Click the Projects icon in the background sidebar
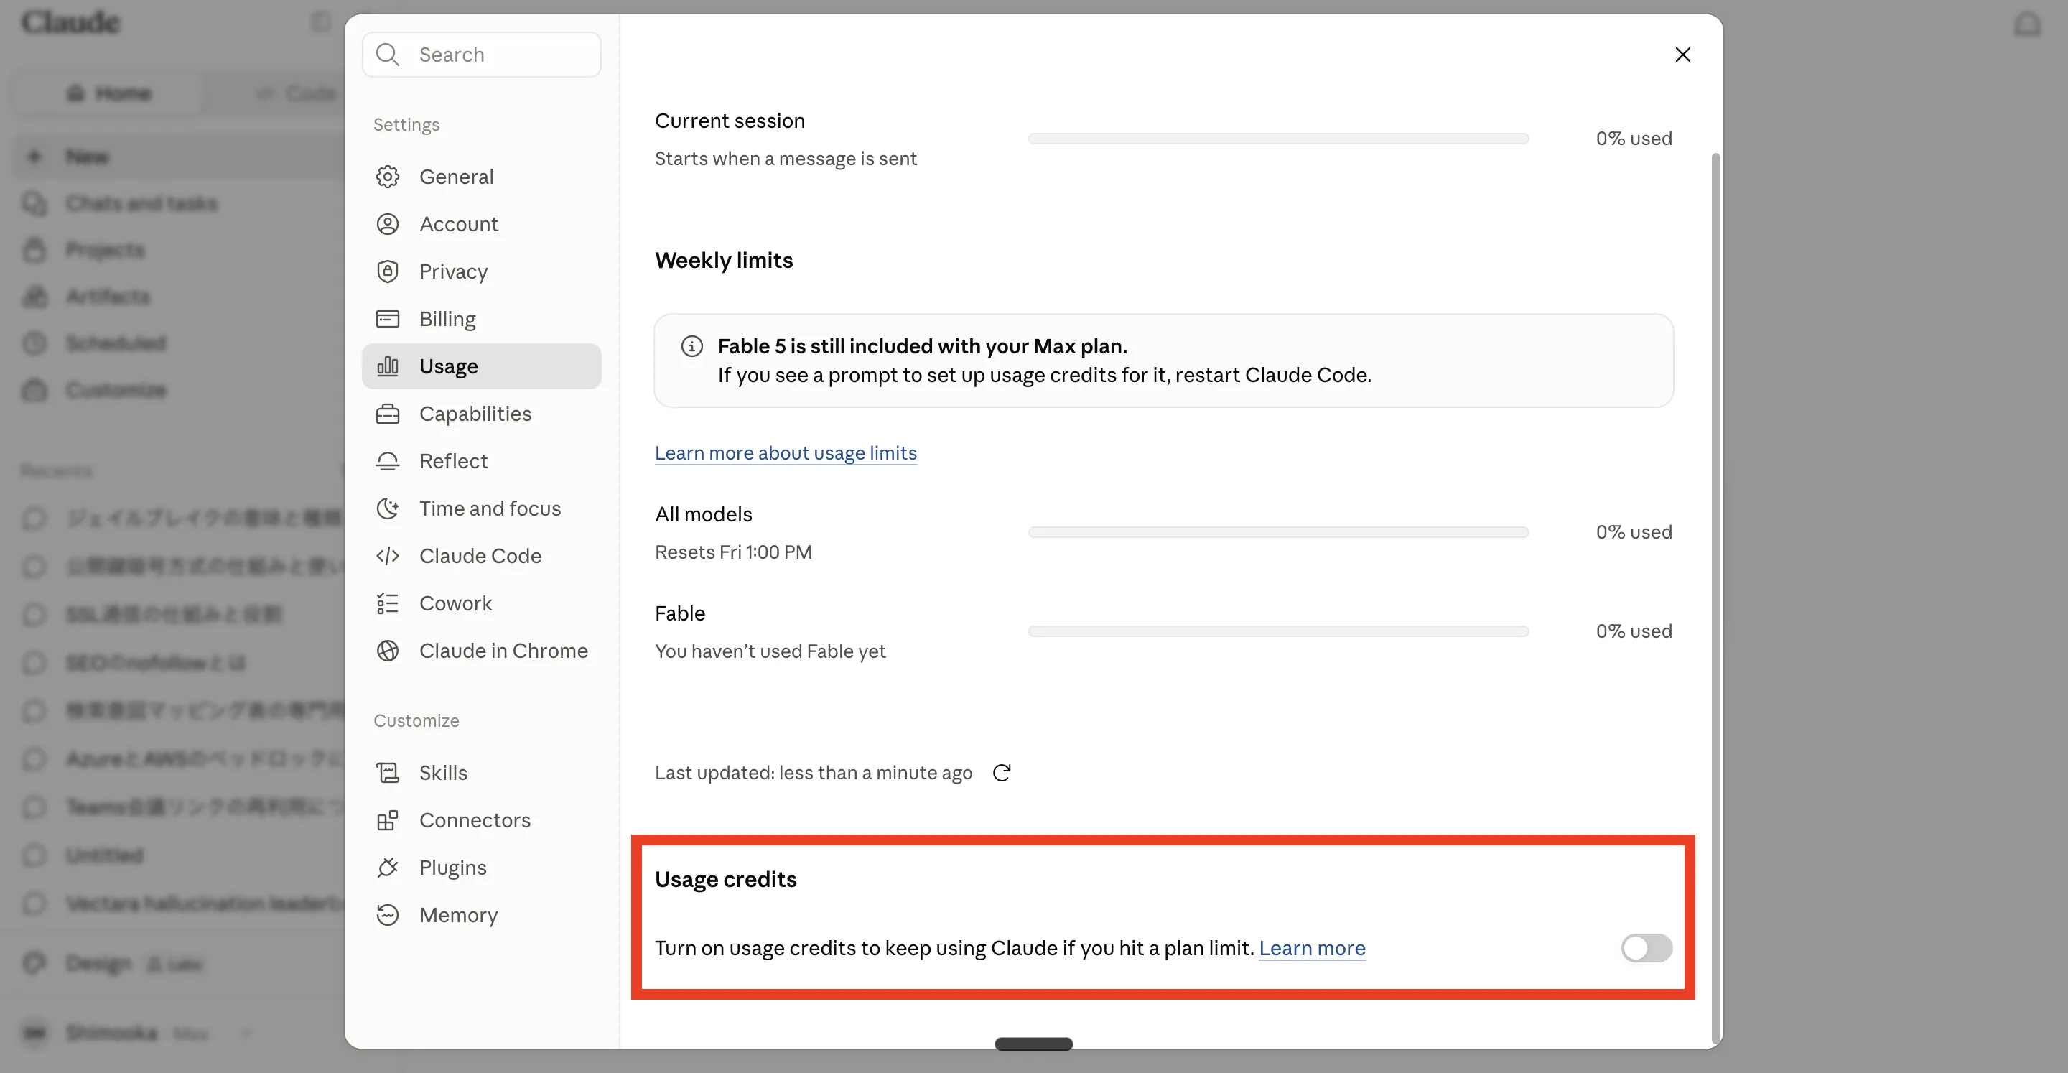This screenshot has width=2068, height=1073. (x=34, y=250)
